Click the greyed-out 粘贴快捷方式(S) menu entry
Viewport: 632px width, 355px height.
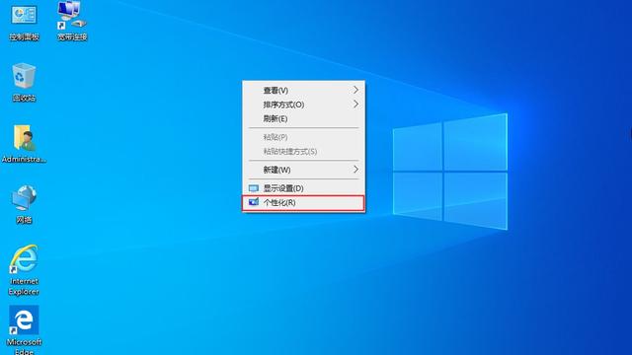point(303,151)
